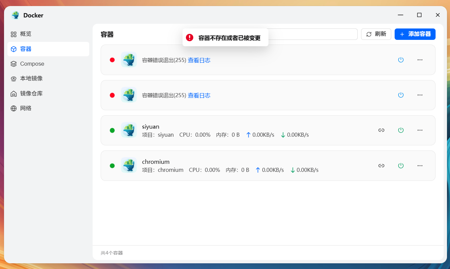The image size is (450, 269).
Task: Click the link icon on chromium row
Action: tap(381, 165)
